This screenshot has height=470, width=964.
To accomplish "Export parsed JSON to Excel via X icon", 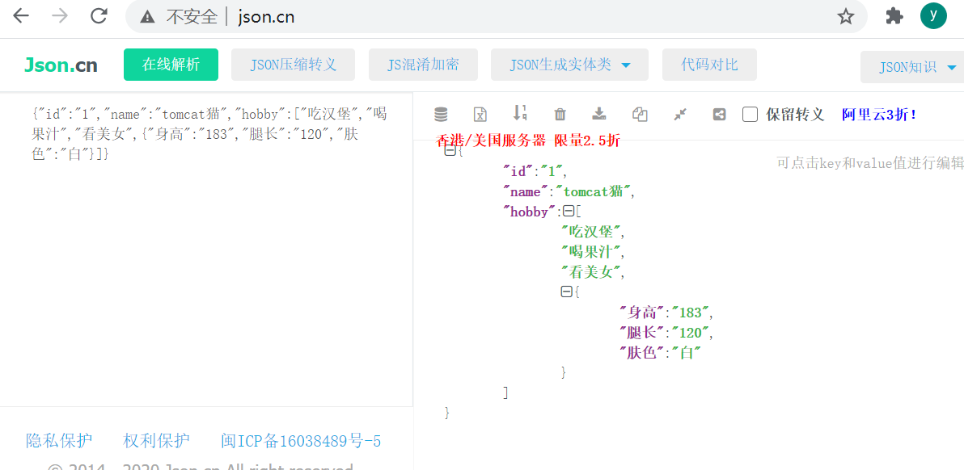I will tap(480, 115).
